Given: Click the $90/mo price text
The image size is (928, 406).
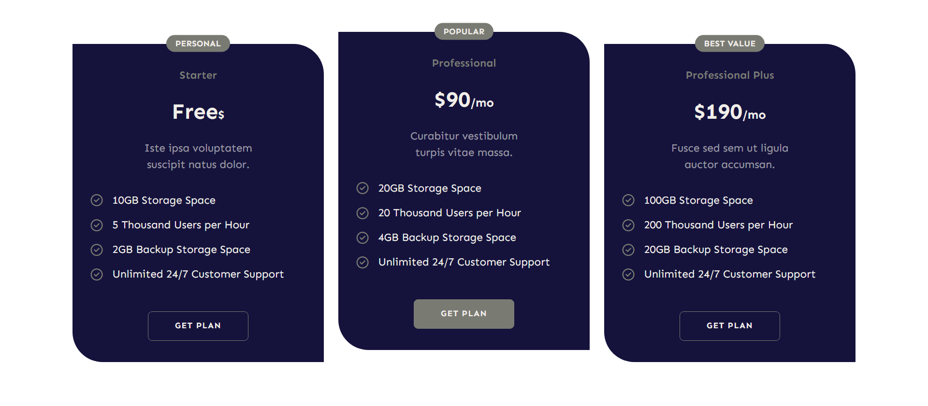Looking at the screenshot, I should tap(464, 101).
